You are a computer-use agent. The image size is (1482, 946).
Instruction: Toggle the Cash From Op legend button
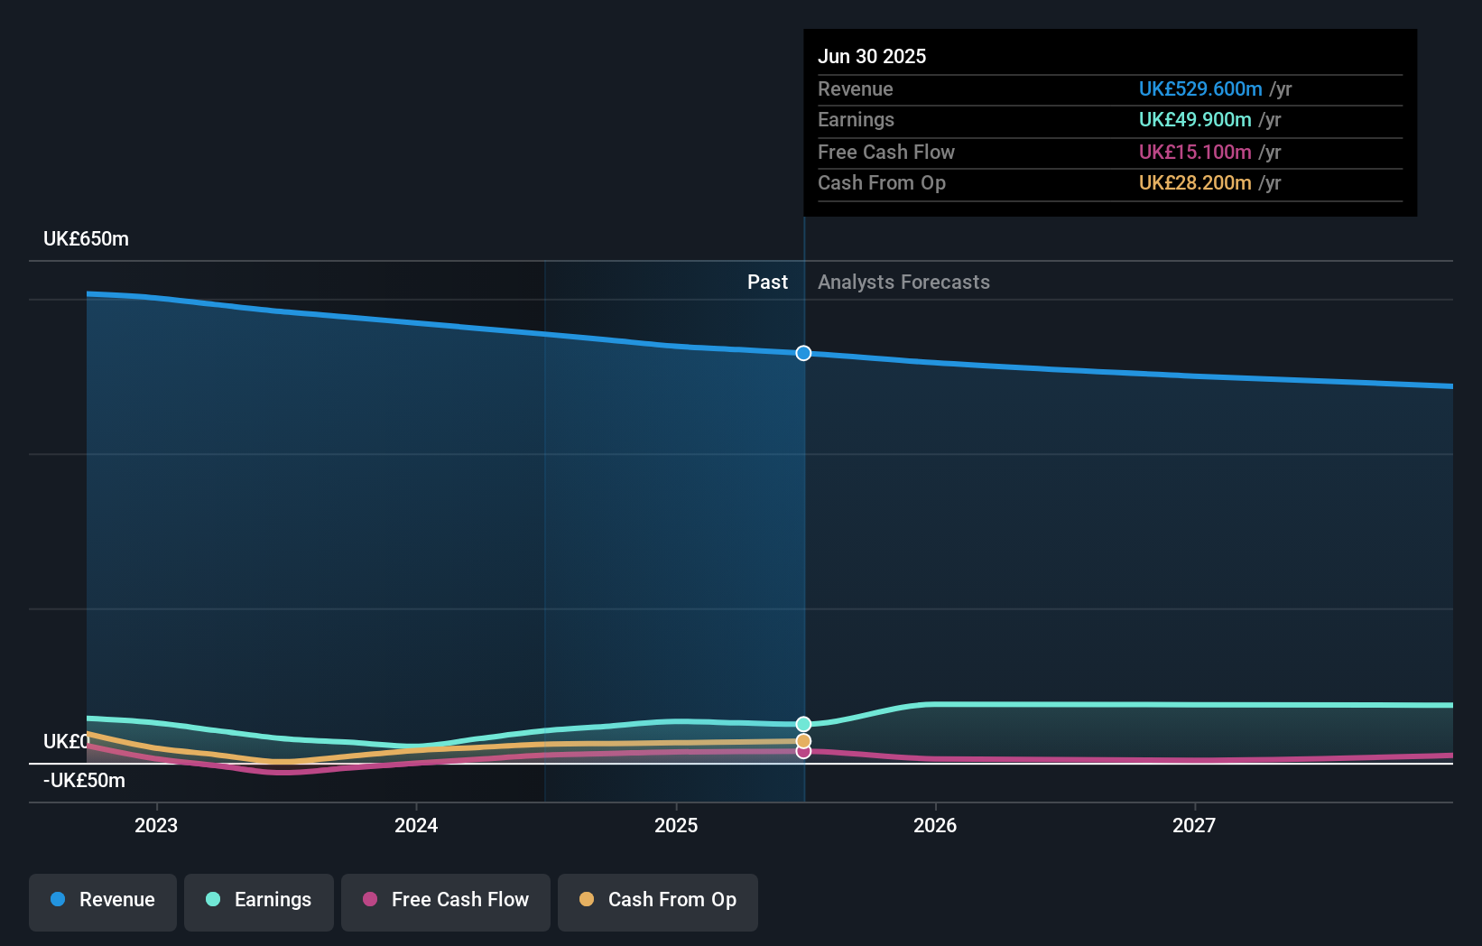(658, 902)
